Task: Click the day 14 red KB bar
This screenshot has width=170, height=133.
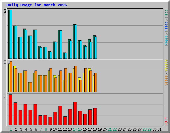Action: click(75, 113)
